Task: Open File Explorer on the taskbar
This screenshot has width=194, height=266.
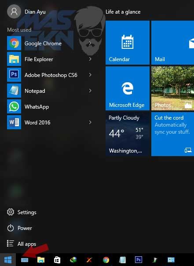Action: [41, 260]
